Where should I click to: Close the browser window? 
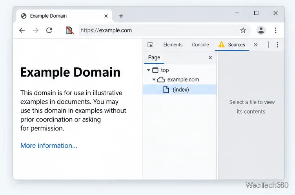pos(275,13)
